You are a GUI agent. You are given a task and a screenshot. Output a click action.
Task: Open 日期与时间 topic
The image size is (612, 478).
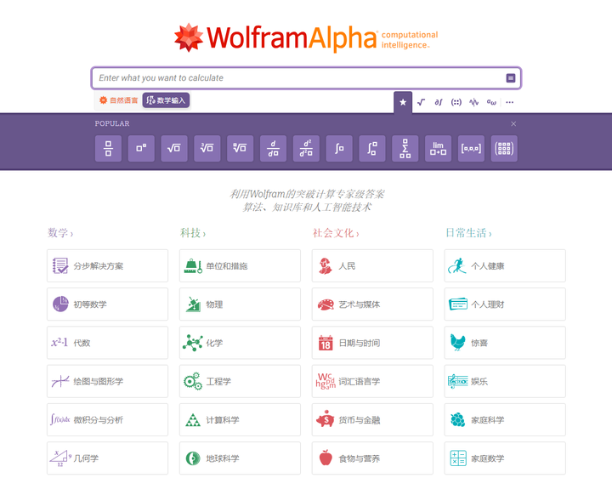[x=372, y=343]
